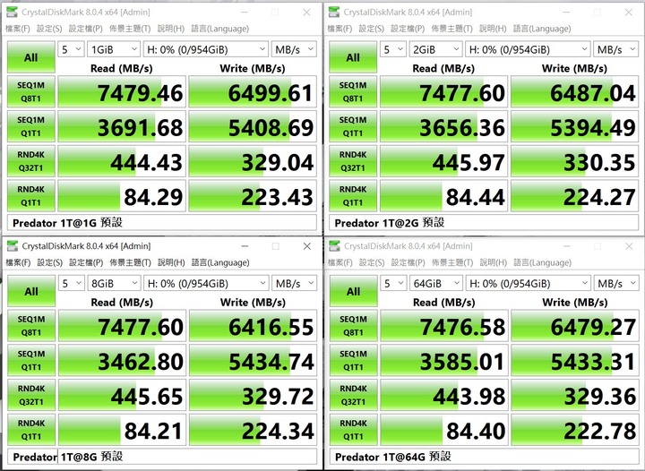Open 佈景主題(T) menu in the 8GiB window
The width and height of the screenshot is (645, 471).
click(131, 262)
